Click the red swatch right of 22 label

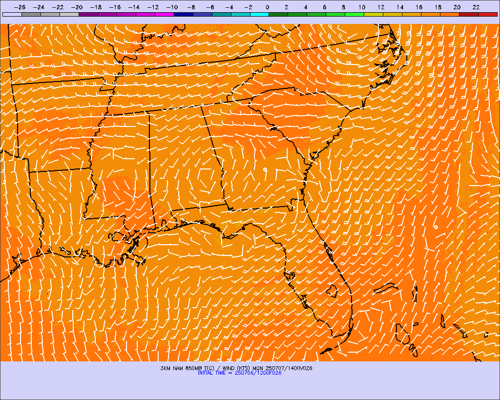point(488,14)
